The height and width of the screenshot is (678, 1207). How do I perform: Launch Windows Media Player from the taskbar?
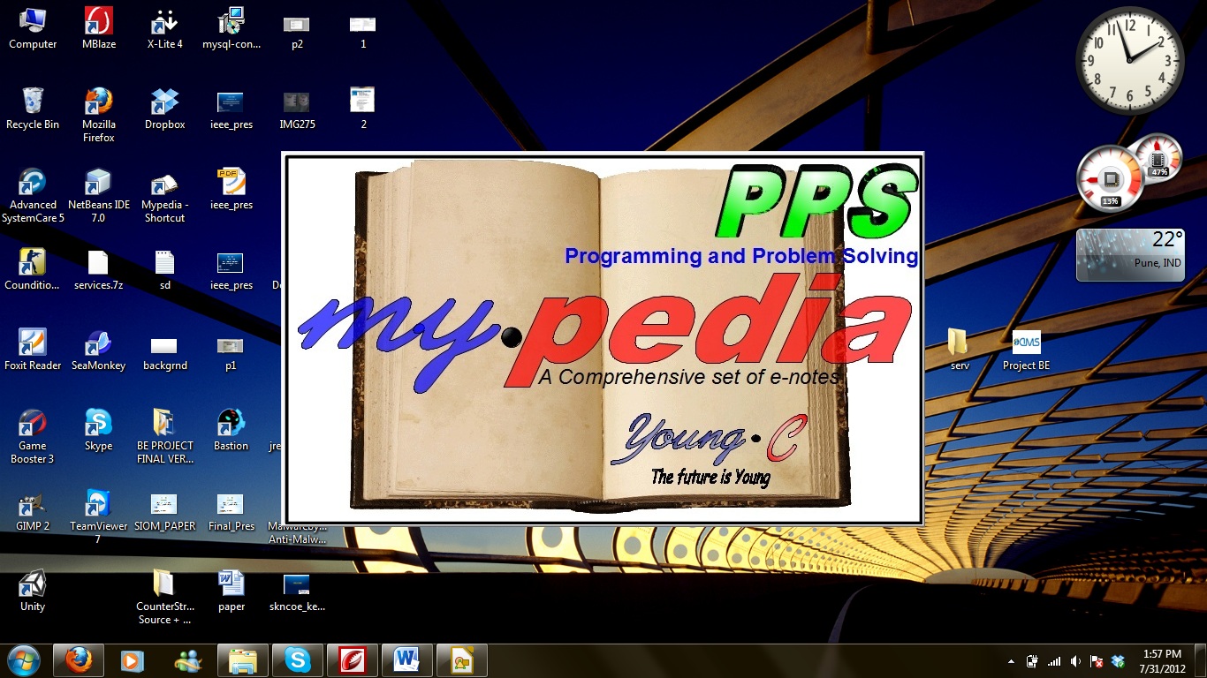(133, 659)
